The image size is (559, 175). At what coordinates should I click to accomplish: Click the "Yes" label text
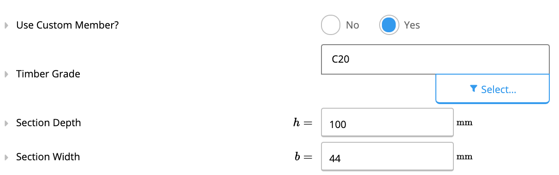412,25
